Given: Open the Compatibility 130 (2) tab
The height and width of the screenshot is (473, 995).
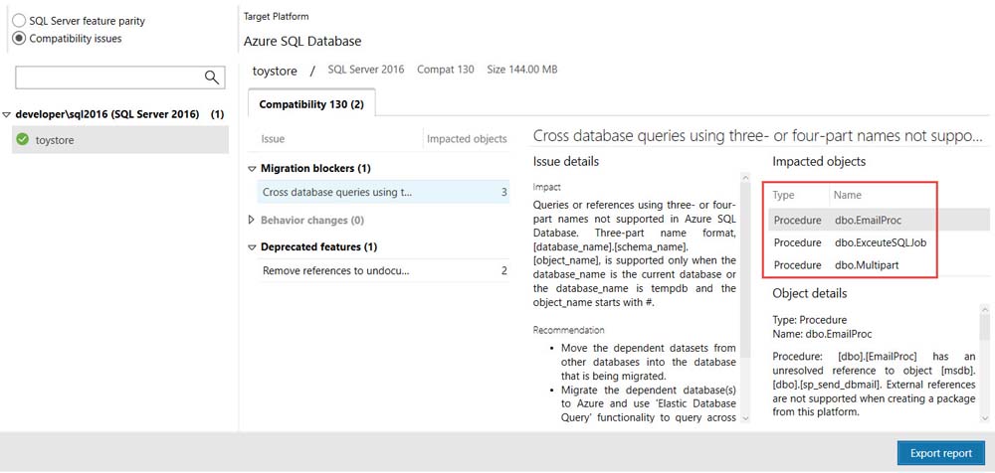Looking at the screenshot, I should (x=311, y=104).
